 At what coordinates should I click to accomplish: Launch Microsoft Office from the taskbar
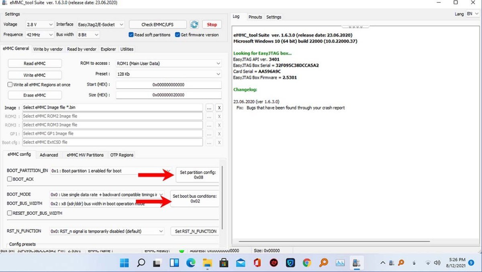click(257, 263)
